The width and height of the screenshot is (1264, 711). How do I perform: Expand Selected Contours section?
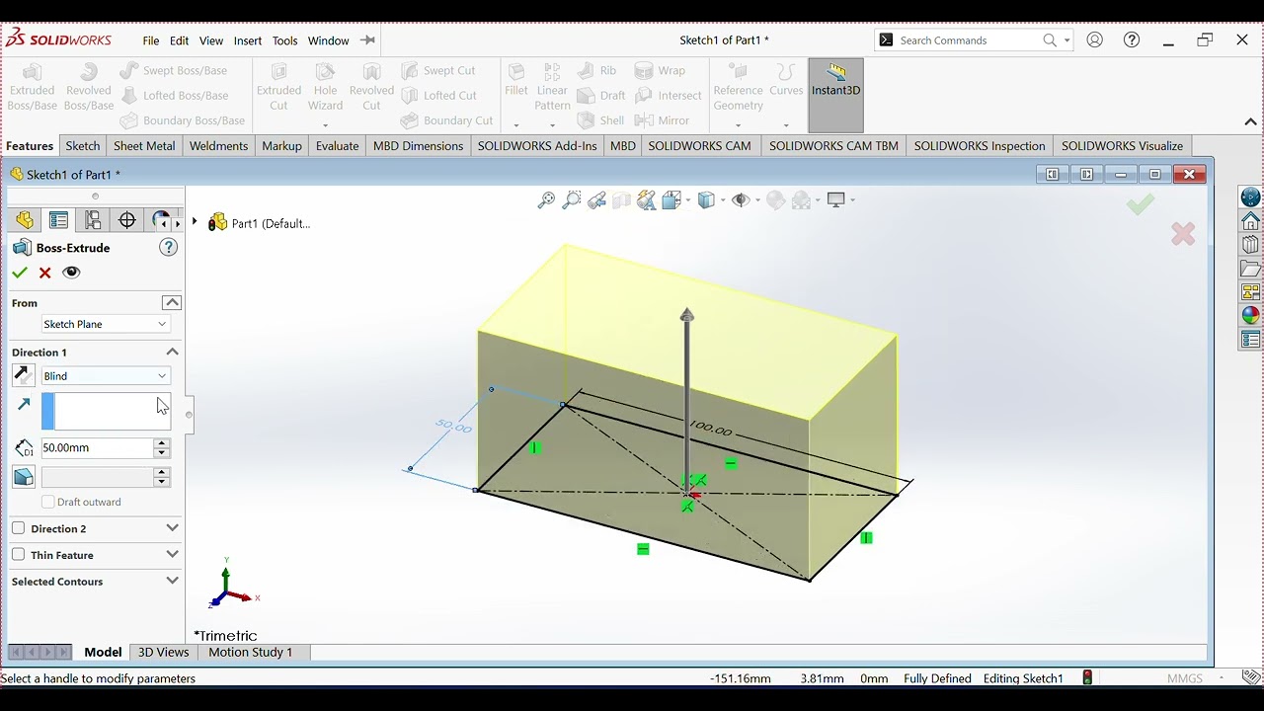coord(172,582)
